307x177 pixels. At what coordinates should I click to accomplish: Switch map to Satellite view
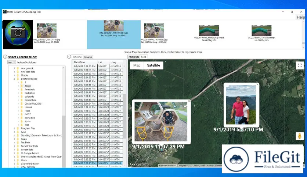[153, 65]
